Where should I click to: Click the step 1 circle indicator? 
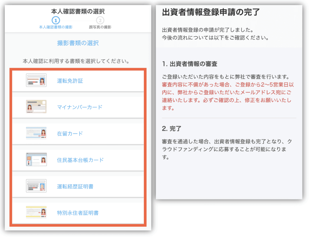click(x=56, y=20)
